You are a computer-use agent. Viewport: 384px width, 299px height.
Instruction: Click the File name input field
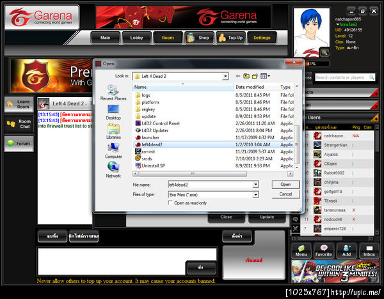[x=211, y=185]
